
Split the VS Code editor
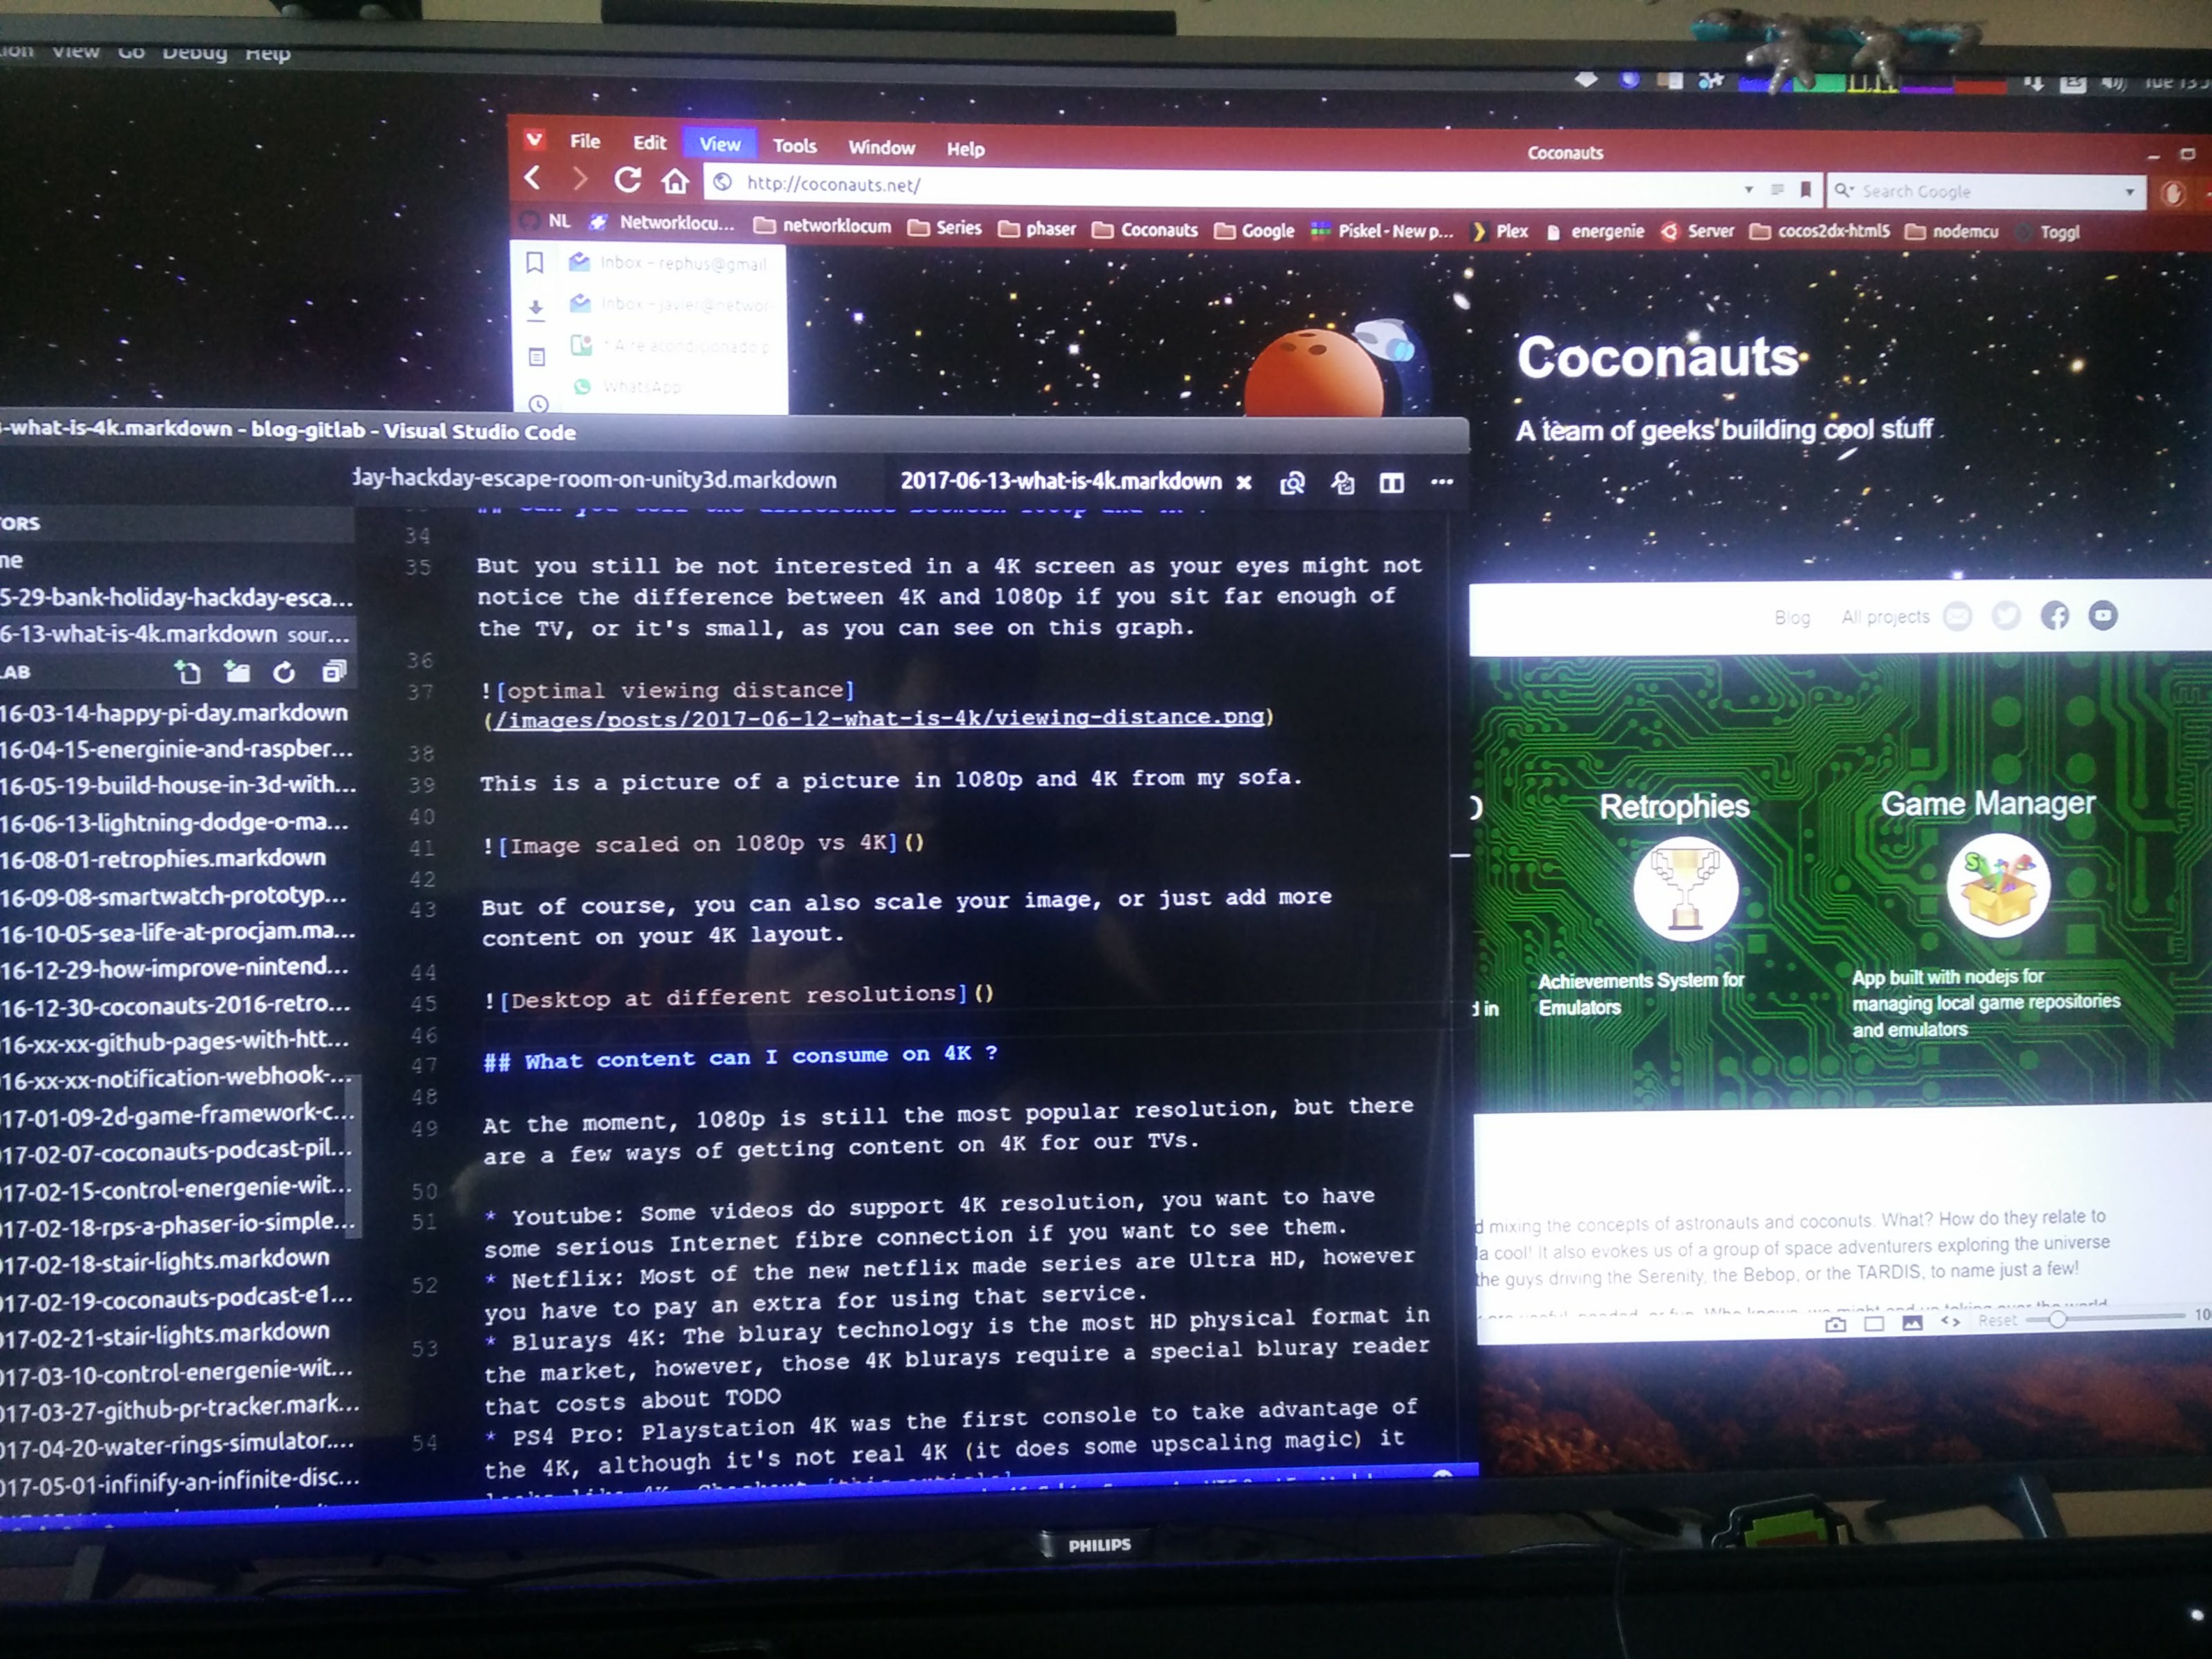tap(1392, 483)
